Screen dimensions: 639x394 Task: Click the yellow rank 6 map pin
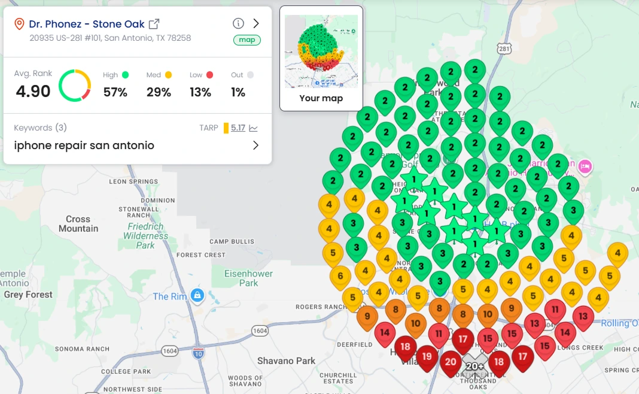tap(340, 278)
